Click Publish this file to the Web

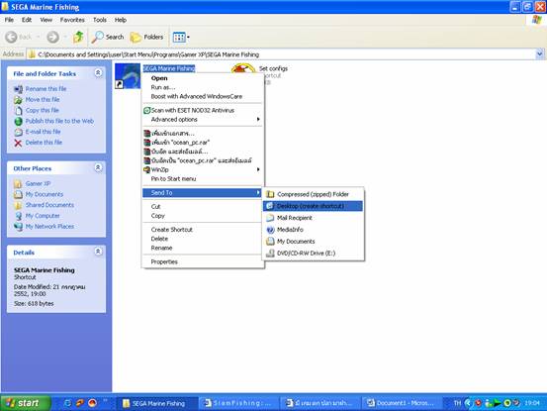point(59,121)
